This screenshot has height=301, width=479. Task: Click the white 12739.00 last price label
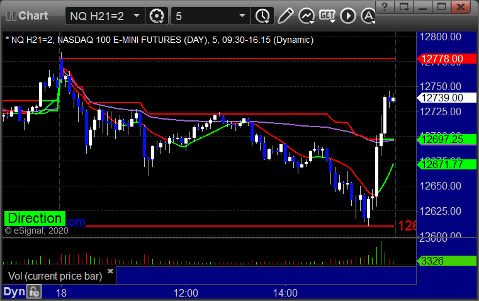point(447,98)
